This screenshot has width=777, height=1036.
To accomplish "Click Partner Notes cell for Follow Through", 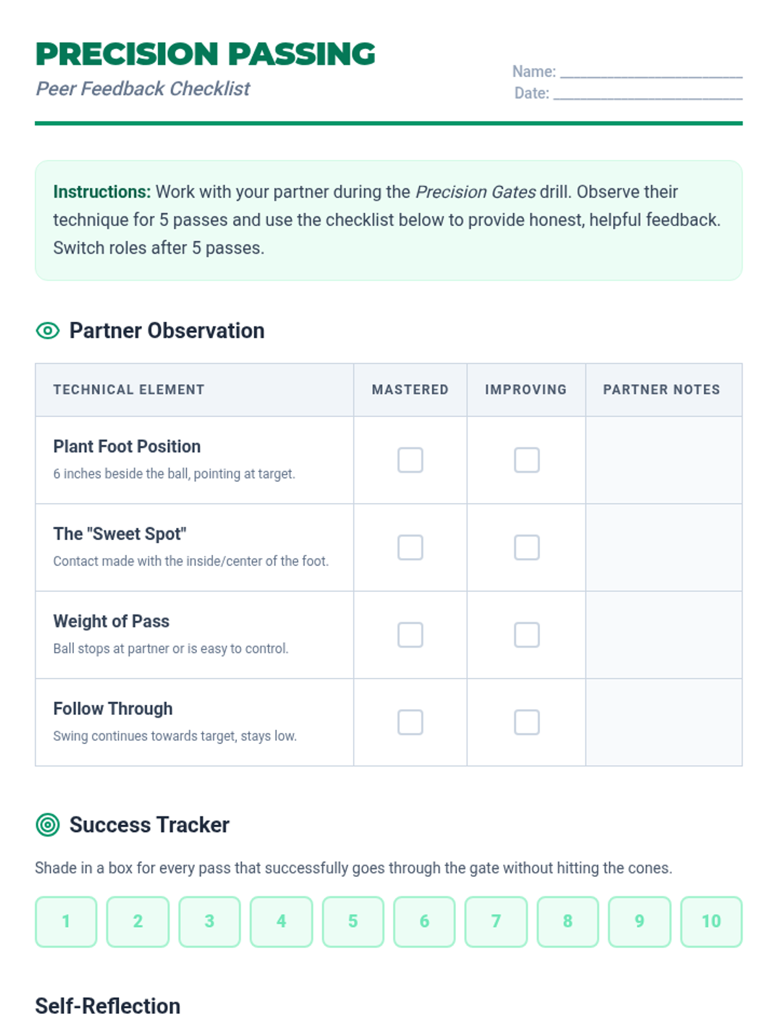I will (664, 723).
